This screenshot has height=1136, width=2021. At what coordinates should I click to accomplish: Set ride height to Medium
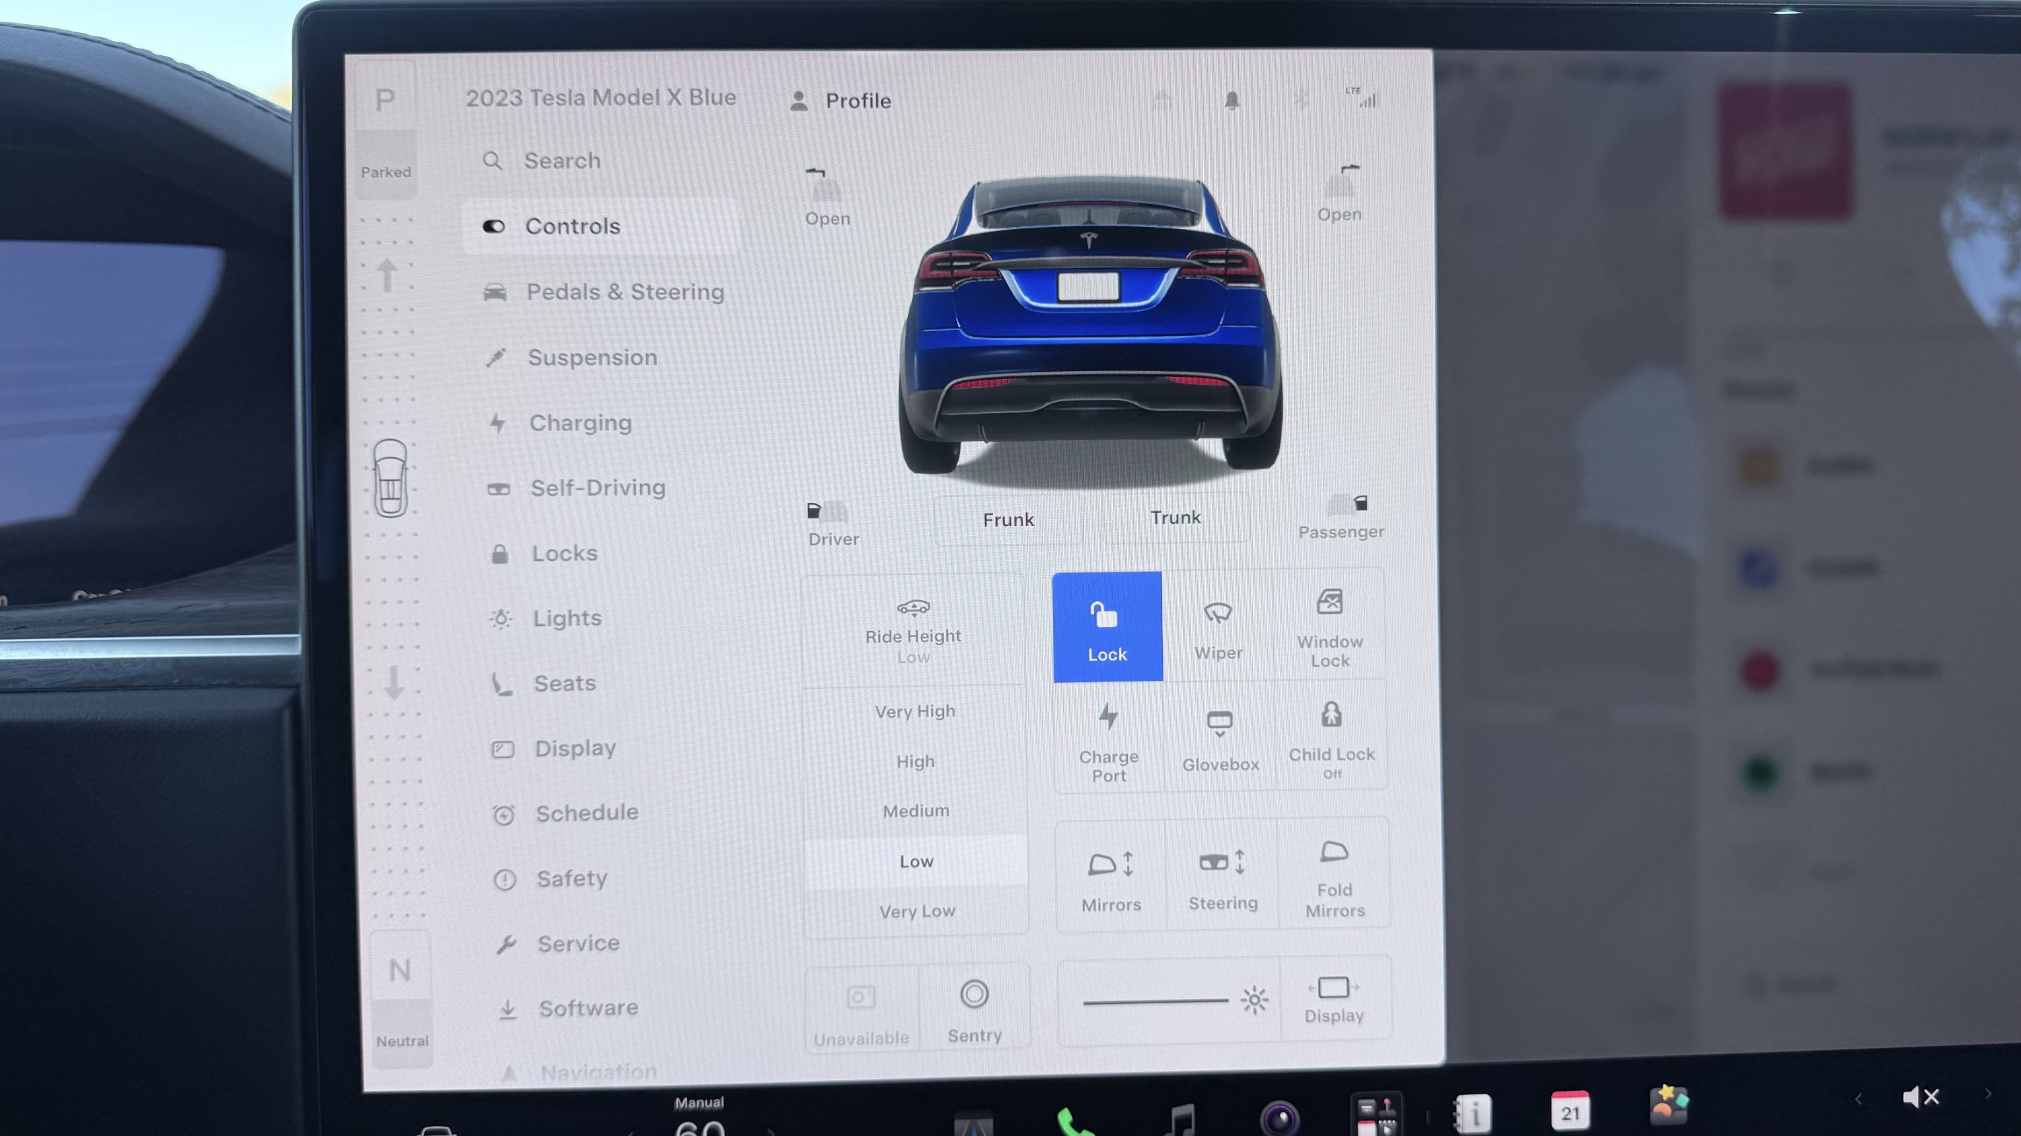[916, 811]
